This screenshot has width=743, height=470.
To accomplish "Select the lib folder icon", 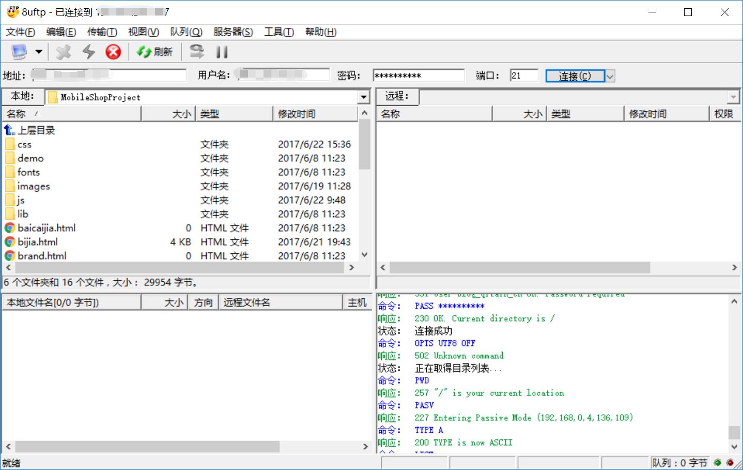I will coord(10,214).
